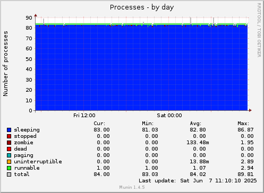The height and width of the screenshot is (193, 264).
Task: Click sleeping current value 83.00
Action: point(101,130)
